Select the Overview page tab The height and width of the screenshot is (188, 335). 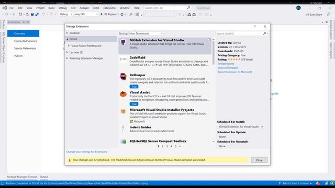click(23, 33)
